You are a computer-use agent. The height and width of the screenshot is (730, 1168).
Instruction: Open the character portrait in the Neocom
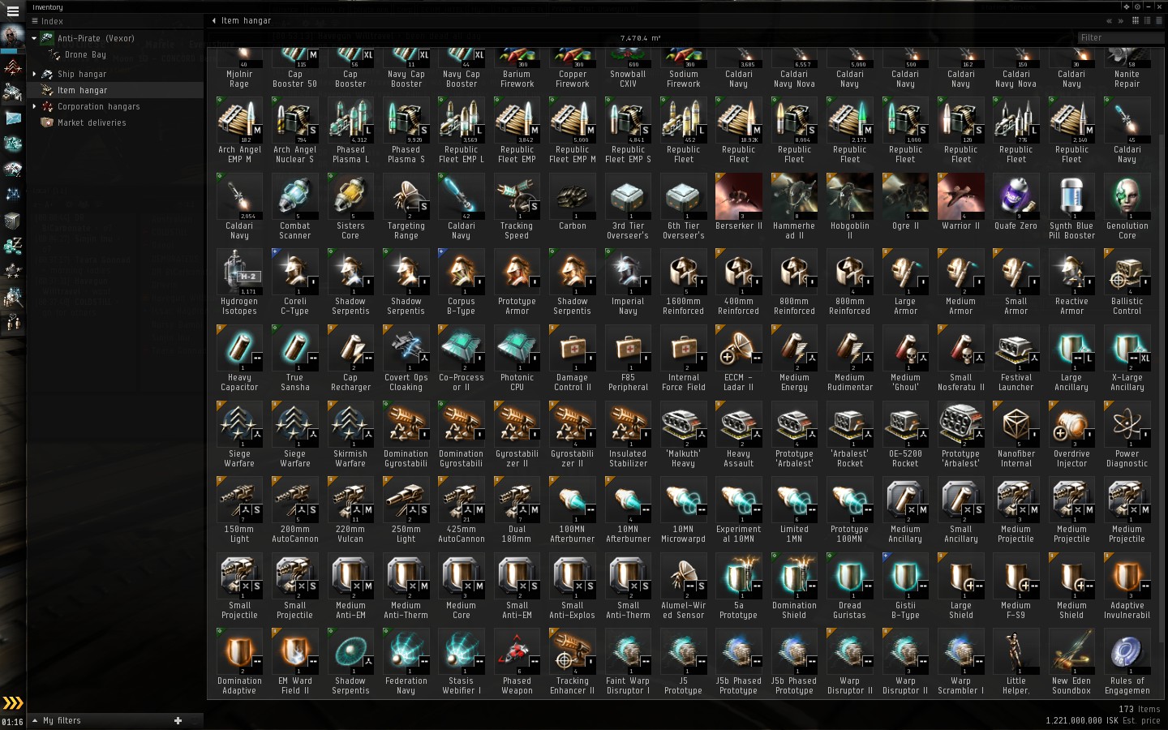point(12,37)
